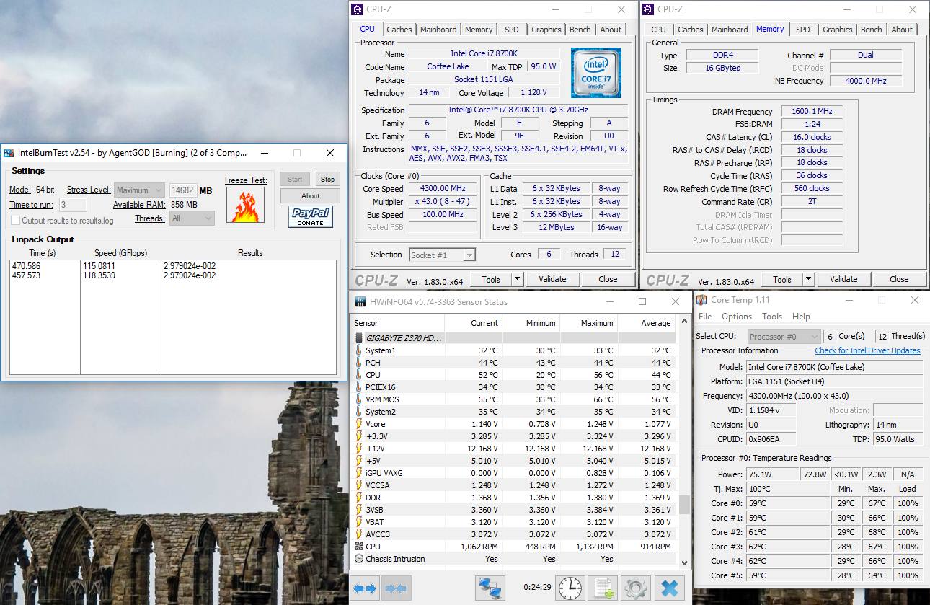
Task: Click the Chassis Intrusion status icon
Action: 359,559
